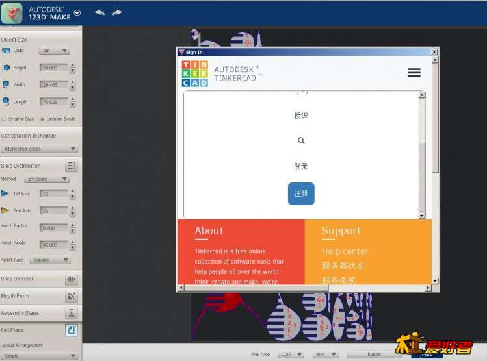Screen dimensions: 487x361
Task: Click the 2nd Axis value field
Action: pos(53,211)
